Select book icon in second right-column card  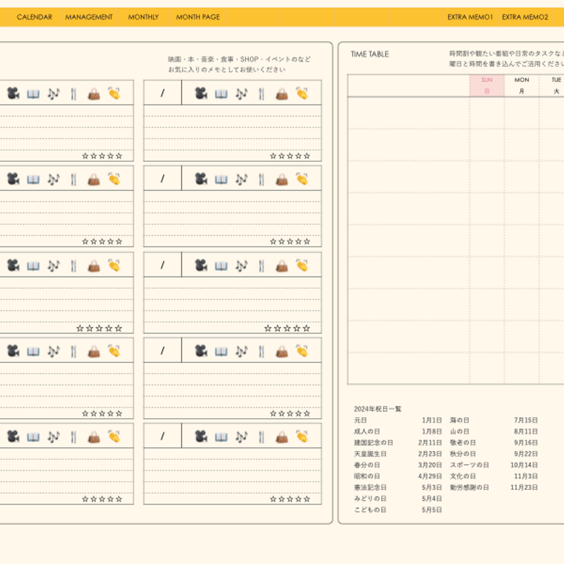[x=221, y=180]
